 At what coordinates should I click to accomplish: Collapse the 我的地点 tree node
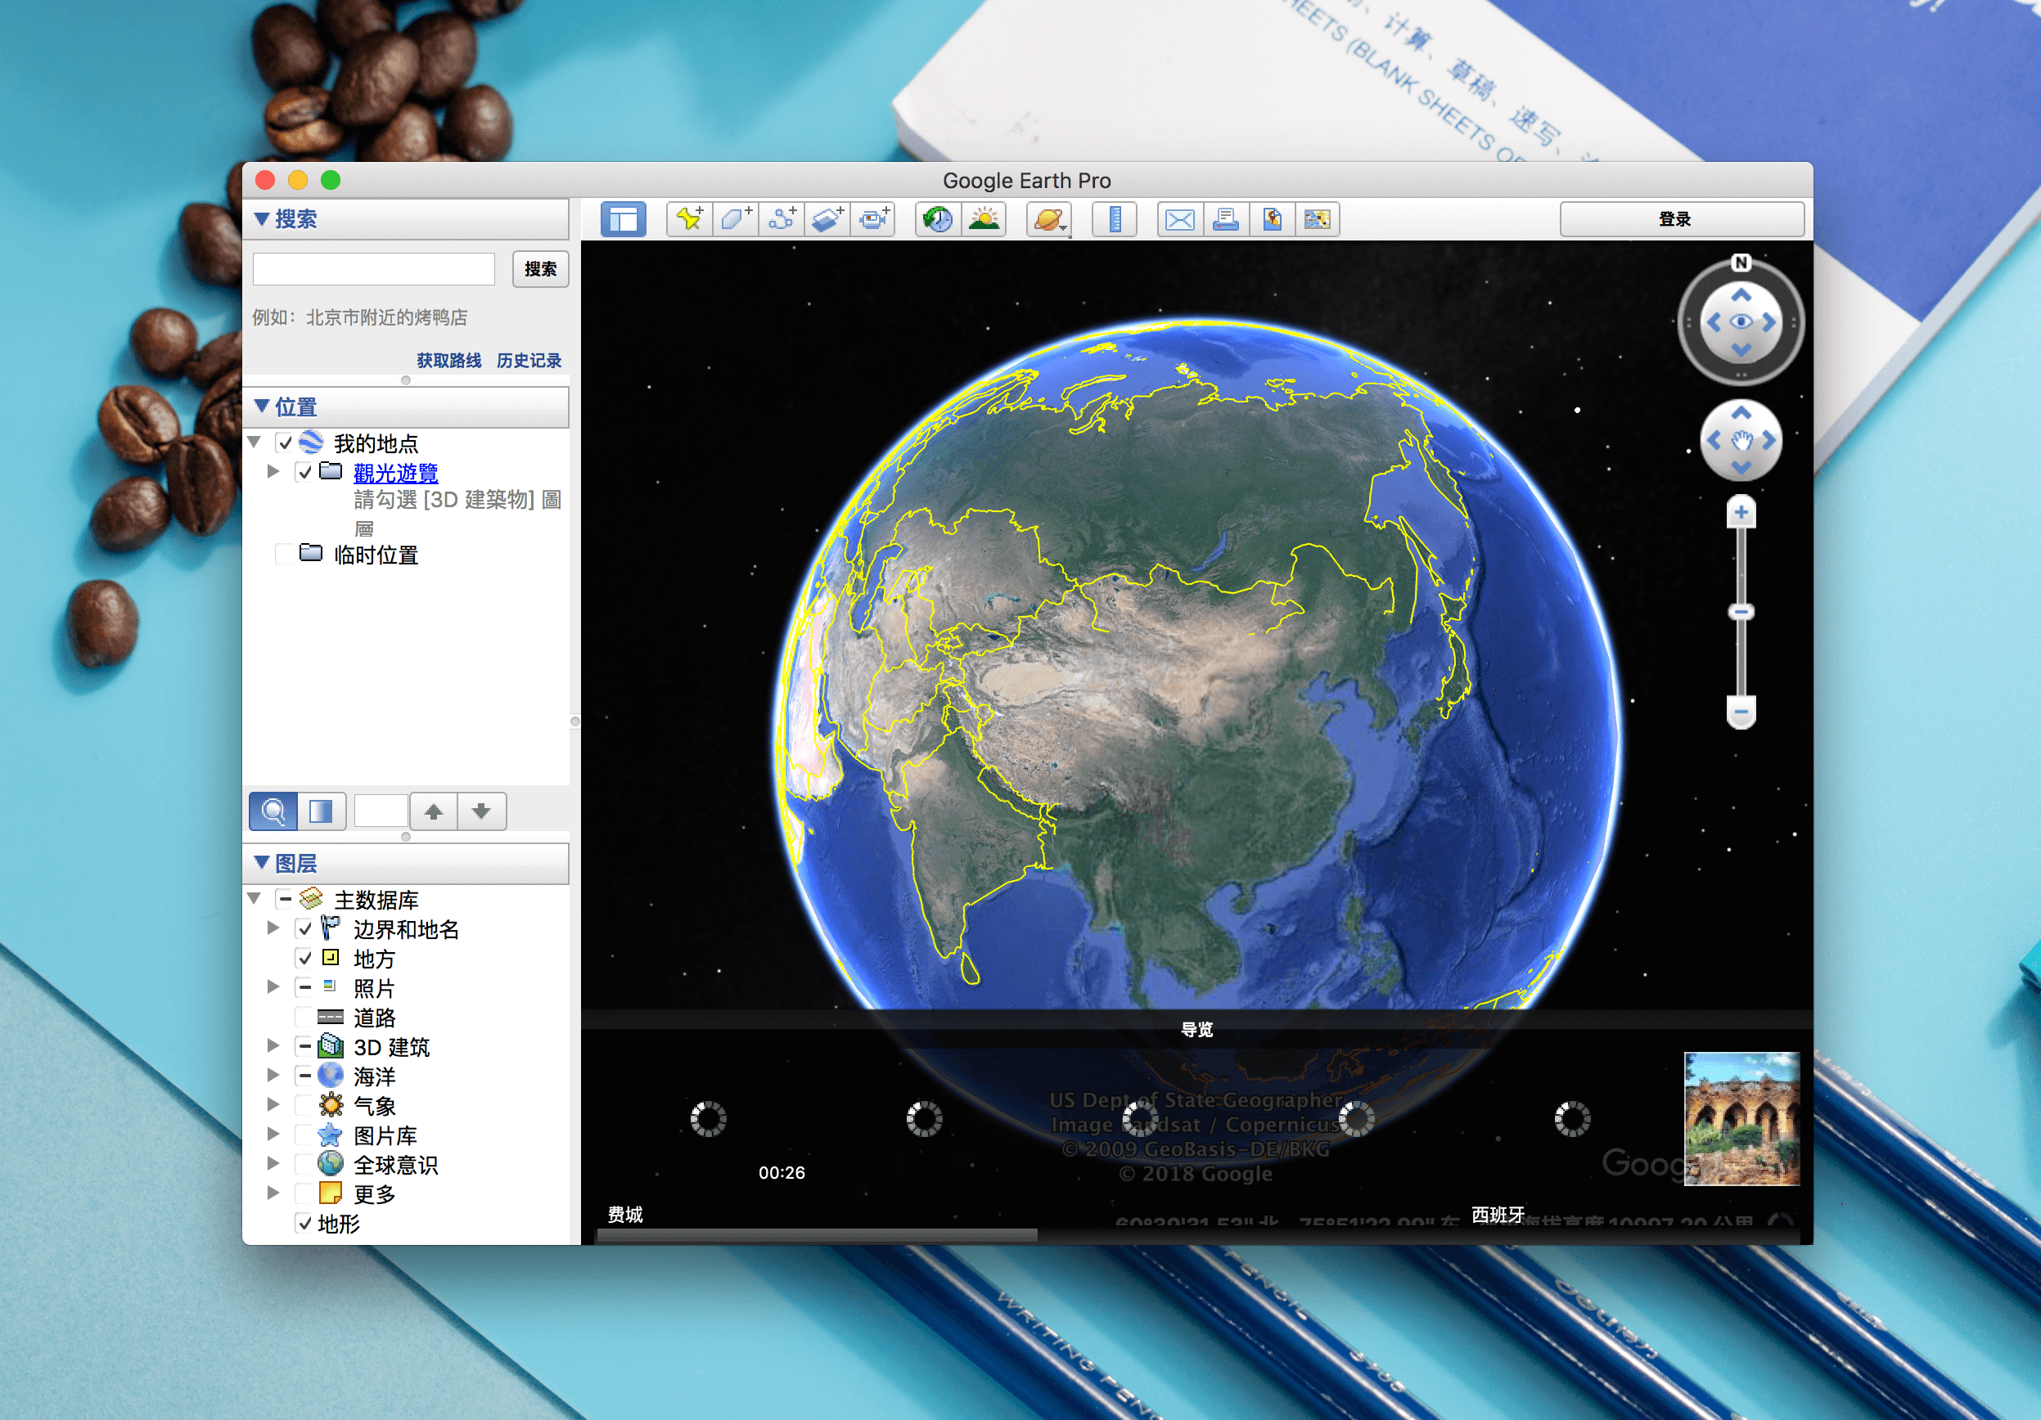tap(255, 442)
